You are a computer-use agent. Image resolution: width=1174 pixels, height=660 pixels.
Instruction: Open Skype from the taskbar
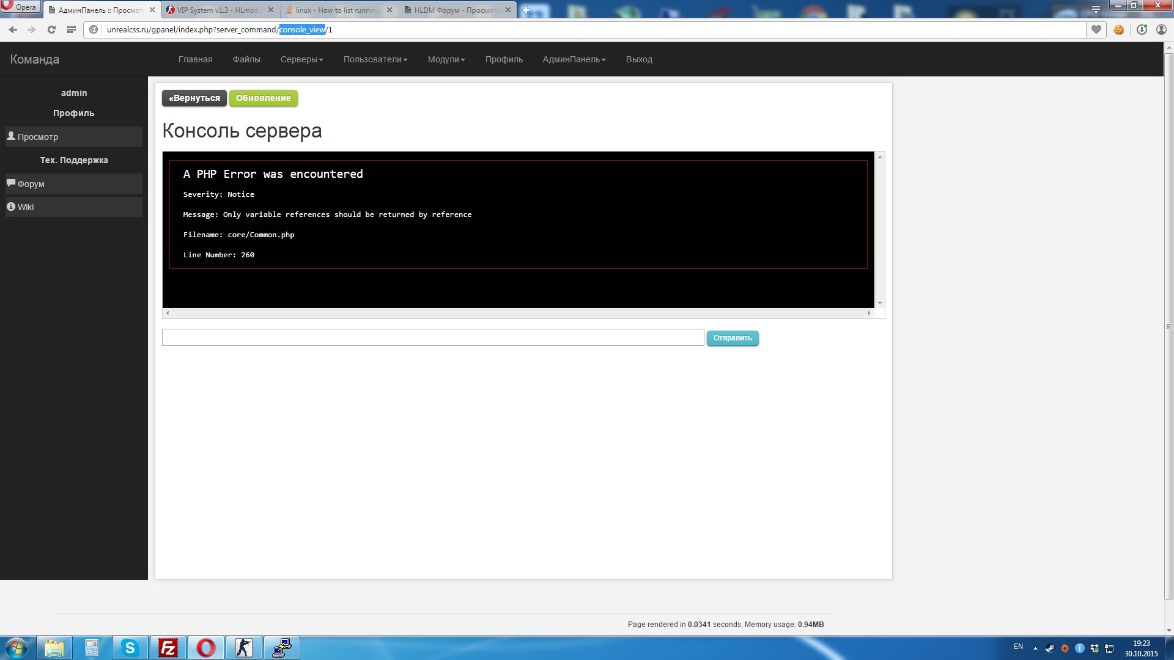click(x=130, y=648)
